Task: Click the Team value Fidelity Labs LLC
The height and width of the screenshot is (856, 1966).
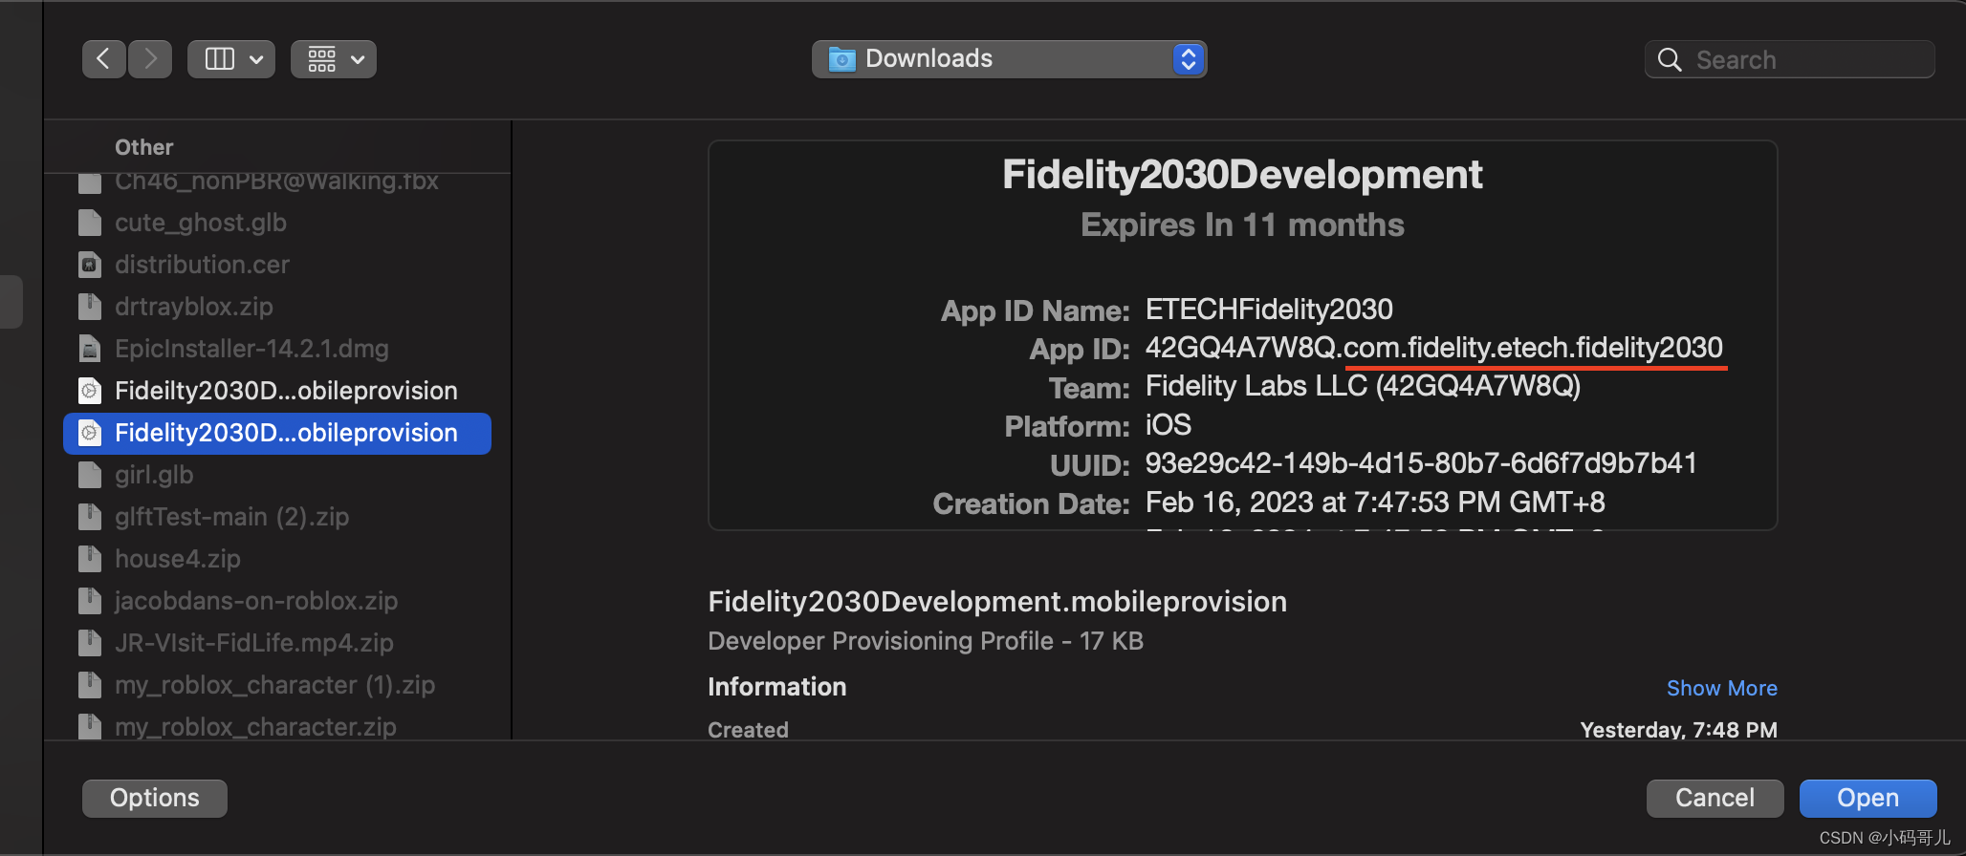Action: tap(1363, 386)
